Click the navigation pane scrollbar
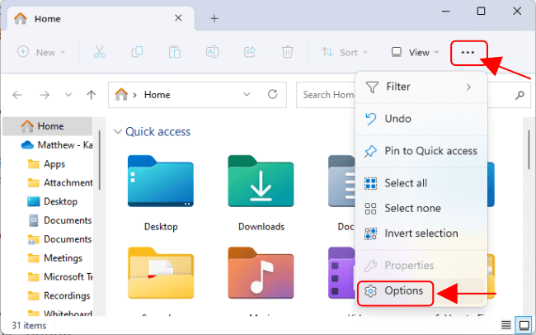This screenshot has height=335, width=536. (100, 160)
